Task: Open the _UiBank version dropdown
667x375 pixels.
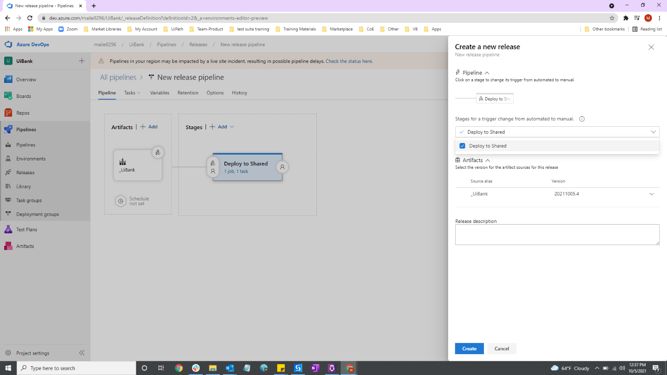Action: (x=652, y=194)
